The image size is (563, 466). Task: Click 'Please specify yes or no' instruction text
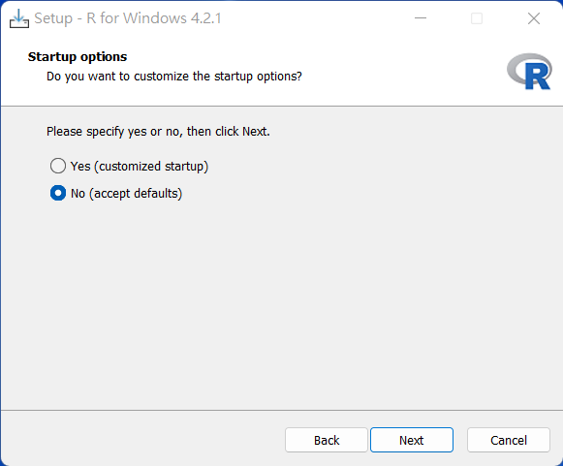[x=158, y=132]
